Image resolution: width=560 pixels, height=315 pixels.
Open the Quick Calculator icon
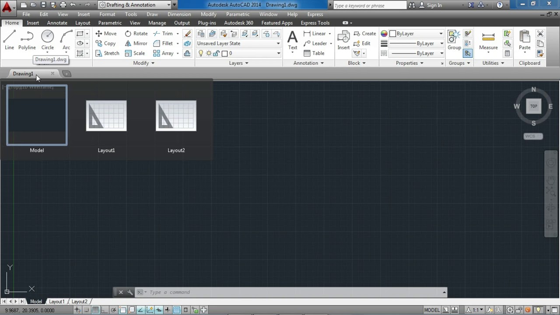coord(507,53)
